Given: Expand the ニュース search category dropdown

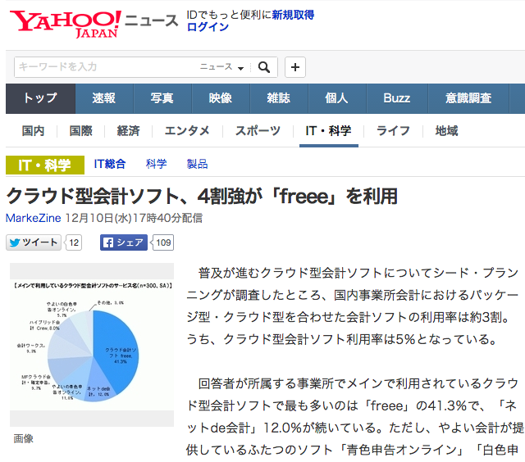Looking at the screenshot, I should pos(222,67).
